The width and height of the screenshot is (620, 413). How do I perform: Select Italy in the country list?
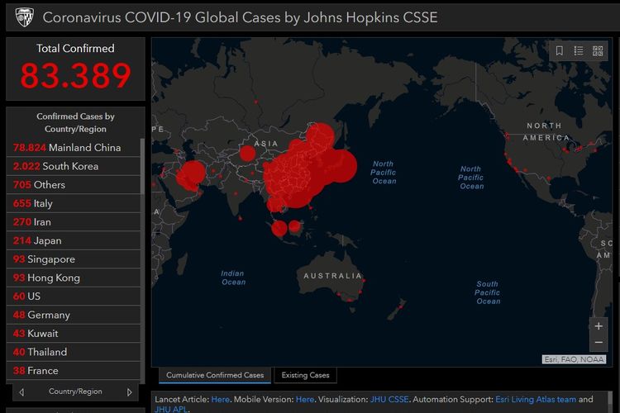73,203
